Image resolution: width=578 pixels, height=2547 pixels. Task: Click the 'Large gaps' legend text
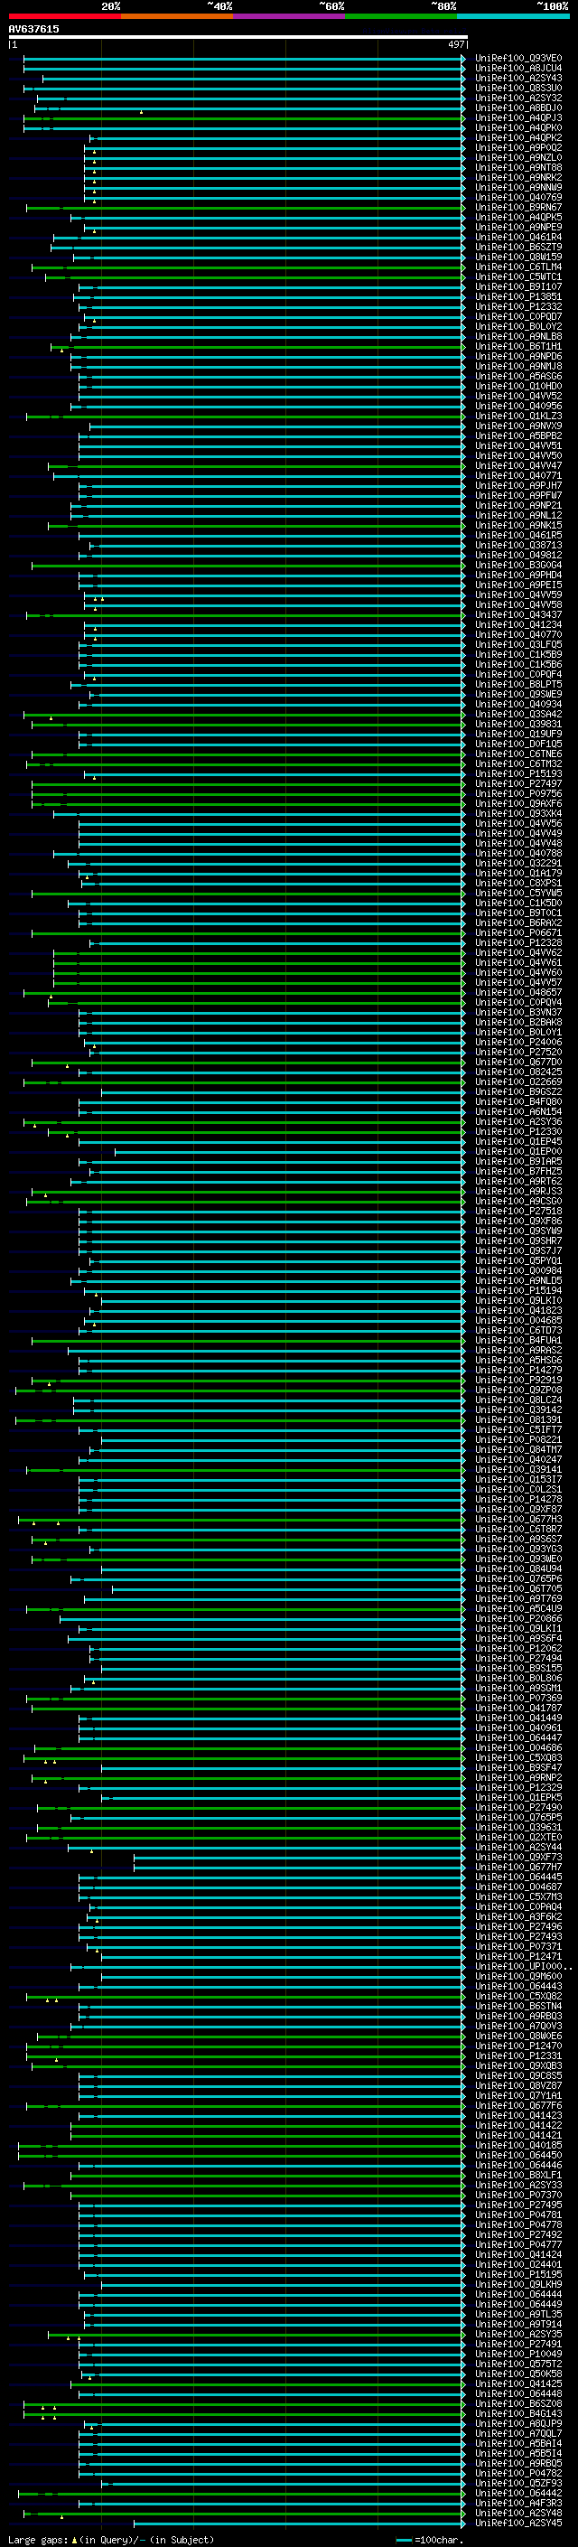(x=38, y=2540)
